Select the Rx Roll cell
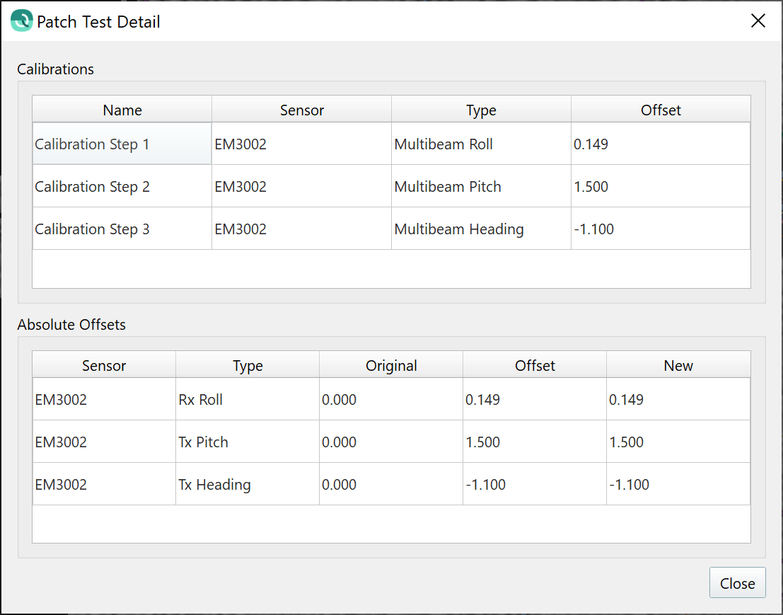The width and height of the screenshot is (783, 615). click(x=201, y=400)
